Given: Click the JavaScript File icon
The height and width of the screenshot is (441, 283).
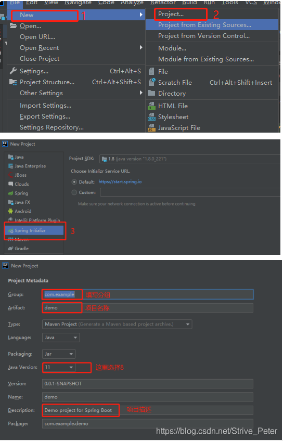Looking at the screenshot, I should click(x=151, y=128).
